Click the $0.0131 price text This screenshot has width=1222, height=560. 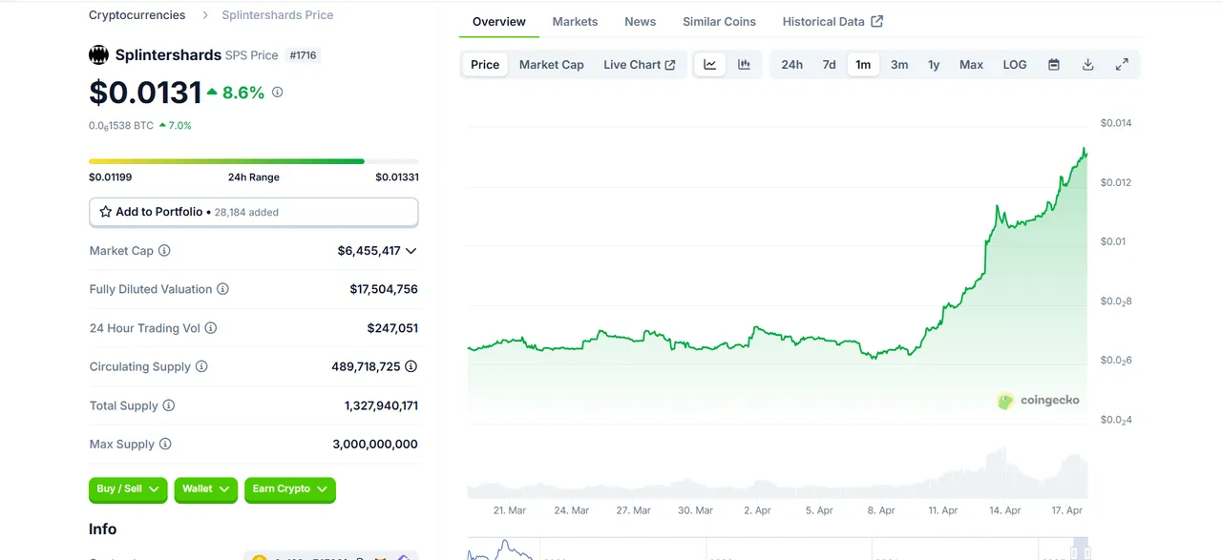pos(145,93)
